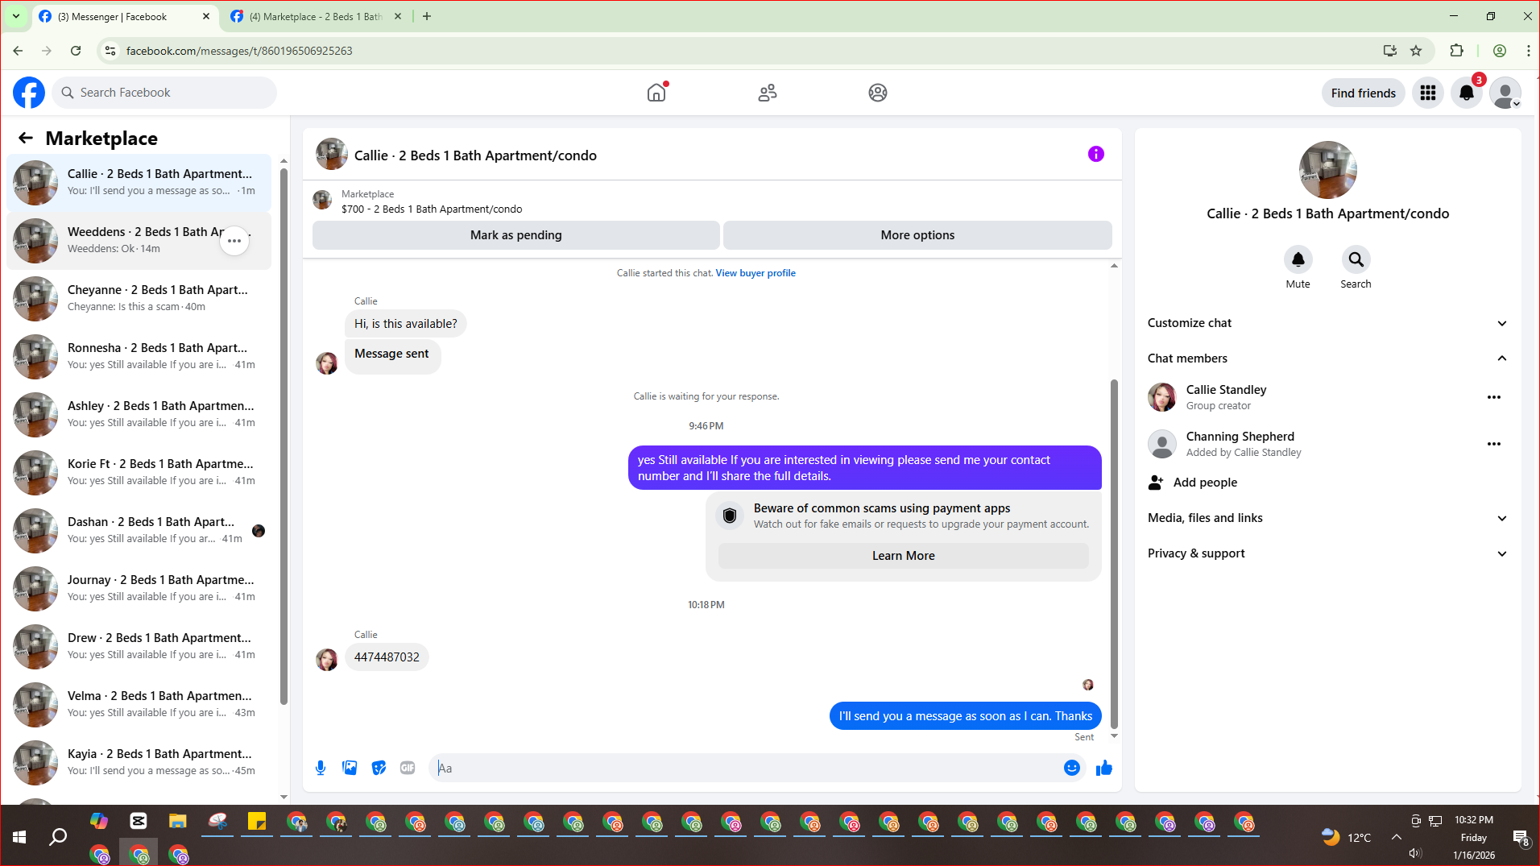Show hidden system tray icons chevron

[1396, 837]
